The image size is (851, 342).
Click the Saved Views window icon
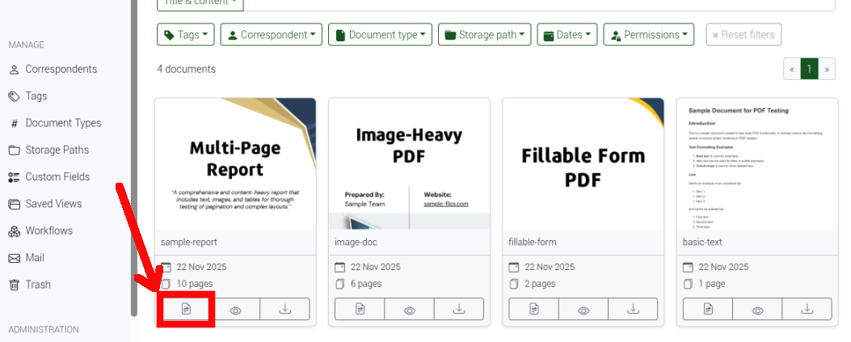[14, 204]
